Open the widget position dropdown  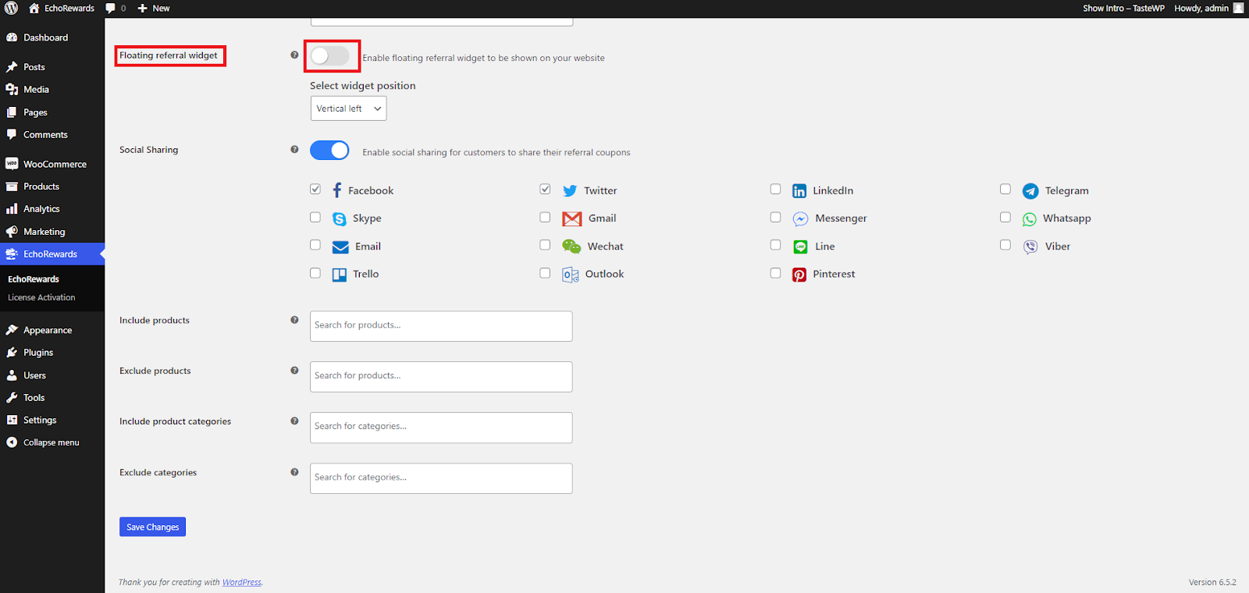tap(348, 108)
